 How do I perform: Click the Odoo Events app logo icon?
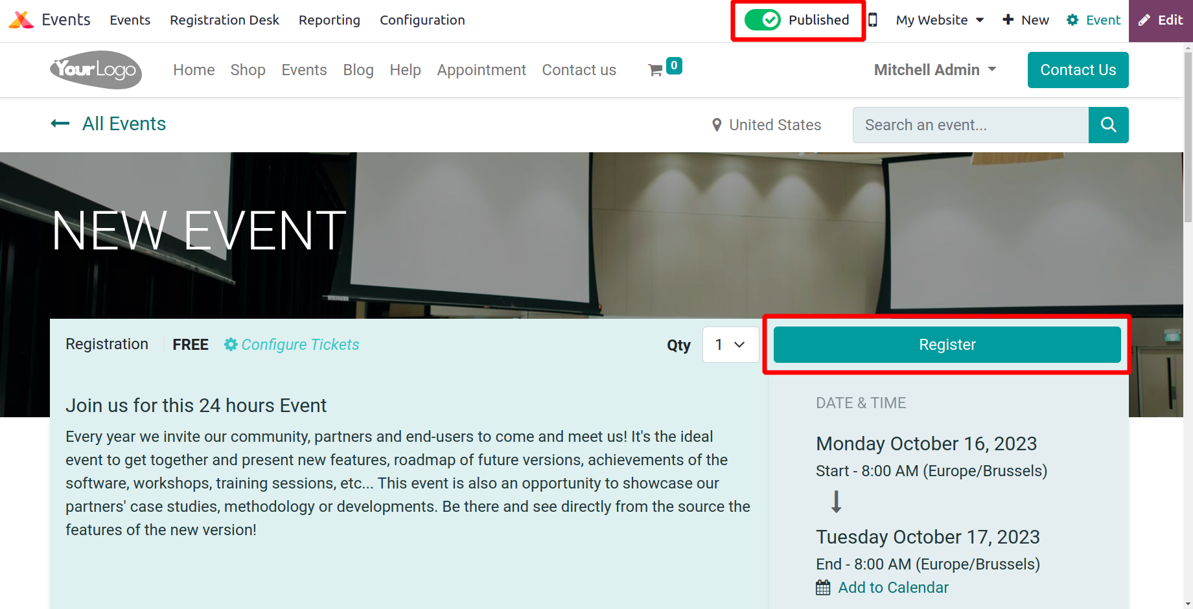tap(21, 20)
